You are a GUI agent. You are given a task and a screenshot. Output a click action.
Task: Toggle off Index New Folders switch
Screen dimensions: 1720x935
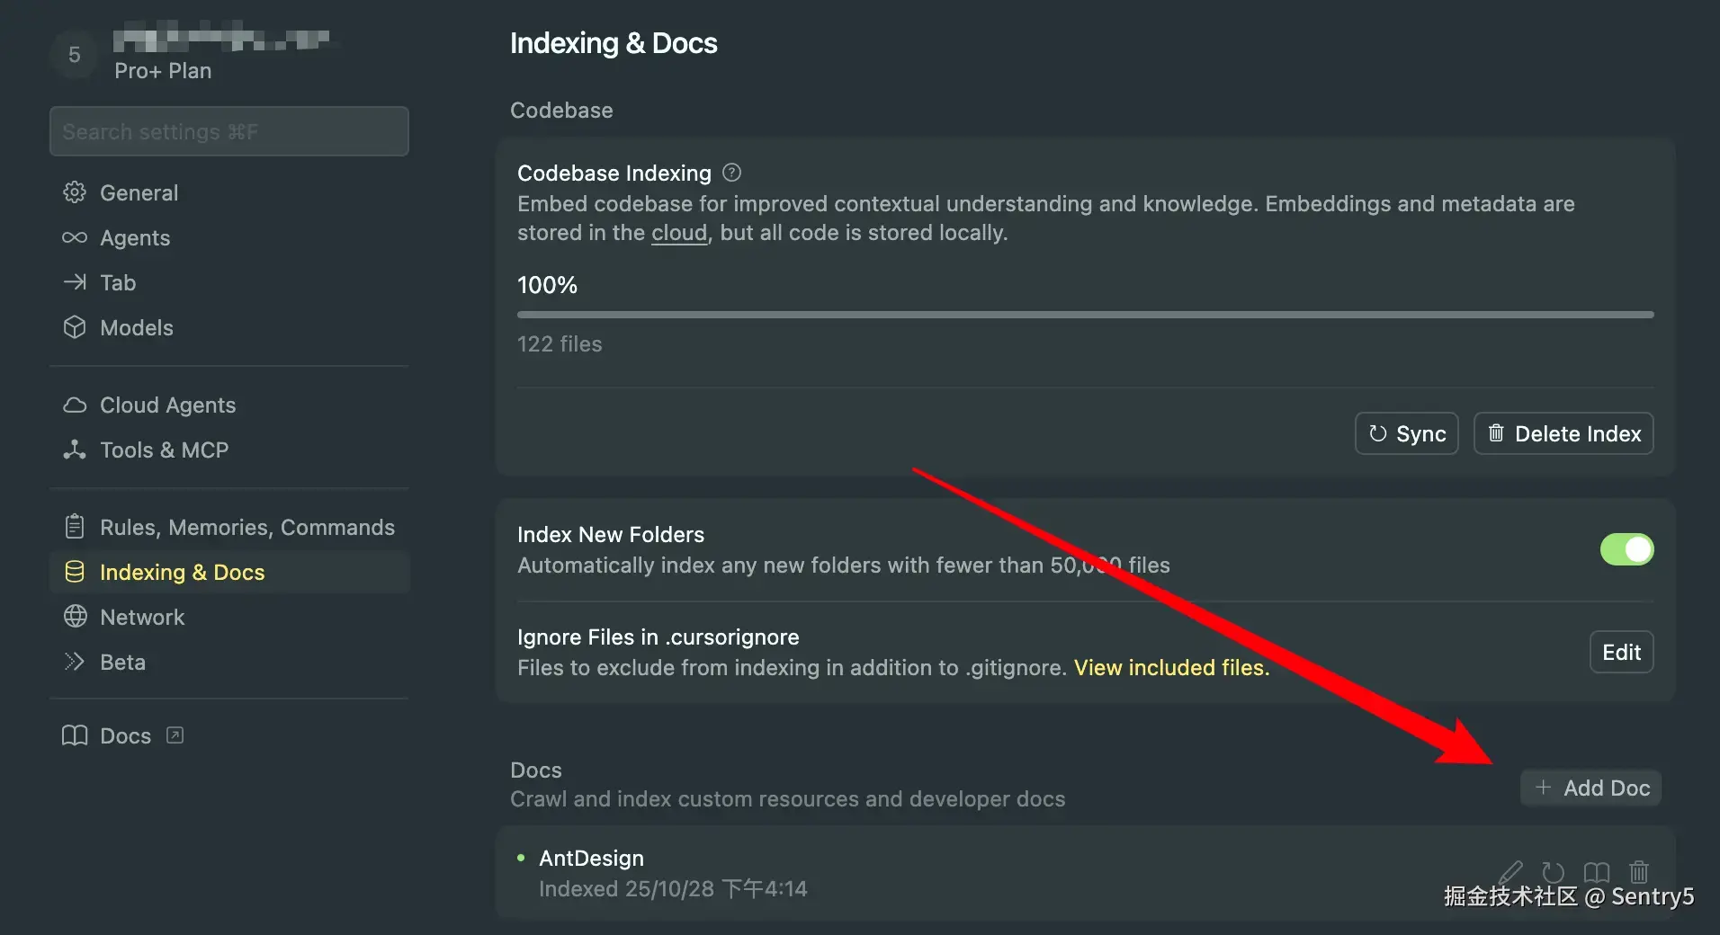[1626, 549]
